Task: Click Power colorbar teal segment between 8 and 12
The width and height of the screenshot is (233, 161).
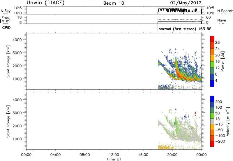Action: pyautogui.click(x=212, y=71)
